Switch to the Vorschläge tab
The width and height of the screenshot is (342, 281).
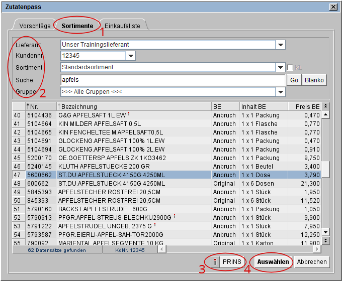click(35, 25)
